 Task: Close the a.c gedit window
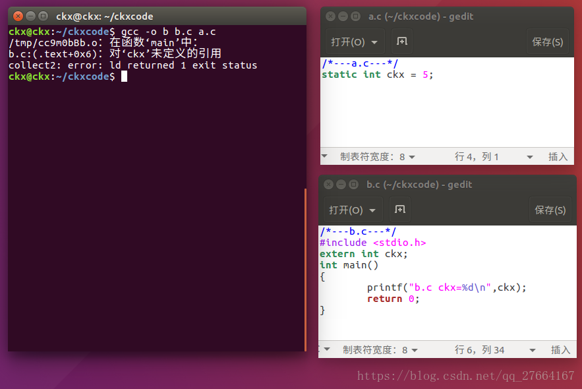(x=330, y=16)
